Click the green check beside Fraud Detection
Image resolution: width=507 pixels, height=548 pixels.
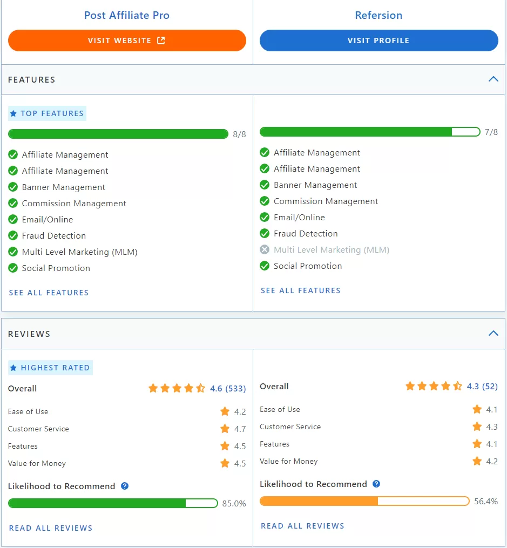[x=13, y=235]
